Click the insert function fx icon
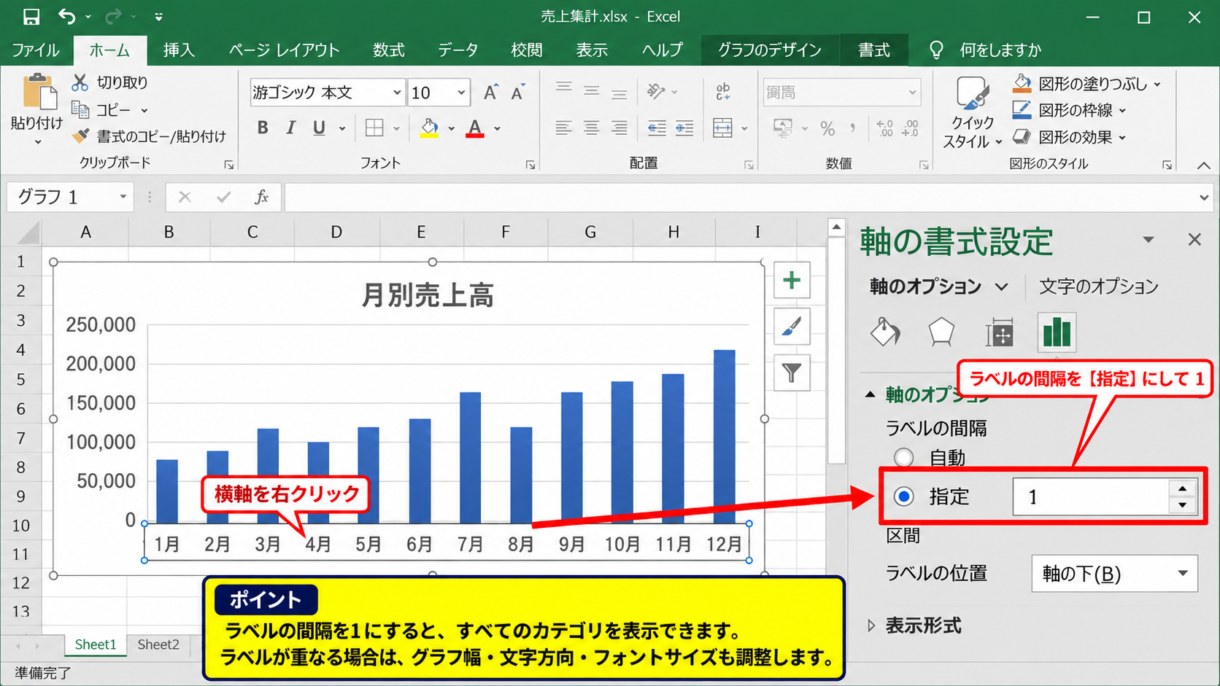This screenshot has height=686, width=1220. [x=261, y=197]
